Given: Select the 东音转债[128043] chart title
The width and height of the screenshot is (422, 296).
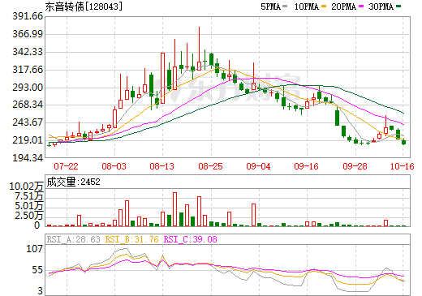Looking at the screenshot, I should 84,6.
